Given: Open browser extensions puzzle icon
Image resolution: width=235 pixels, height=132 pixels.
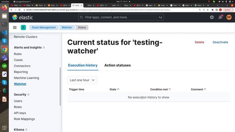Looking at the screenshot, I should pyautogui.click(x=213, y=10).
